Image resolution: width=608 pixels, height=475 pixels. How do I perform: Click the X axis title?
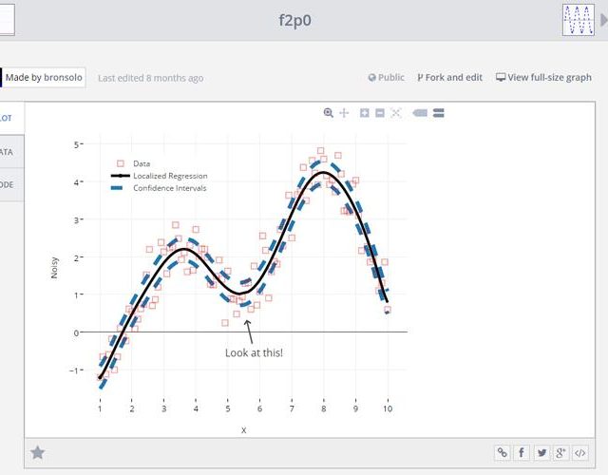pyautogui.click(x=243, y=430)
